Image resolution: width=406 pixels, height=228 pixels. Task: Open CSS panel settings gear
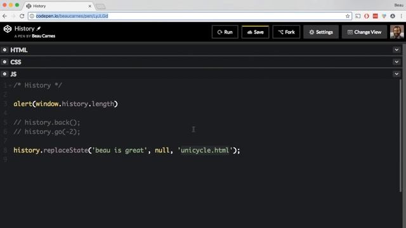pyautogui.click(x=4, y=62)
